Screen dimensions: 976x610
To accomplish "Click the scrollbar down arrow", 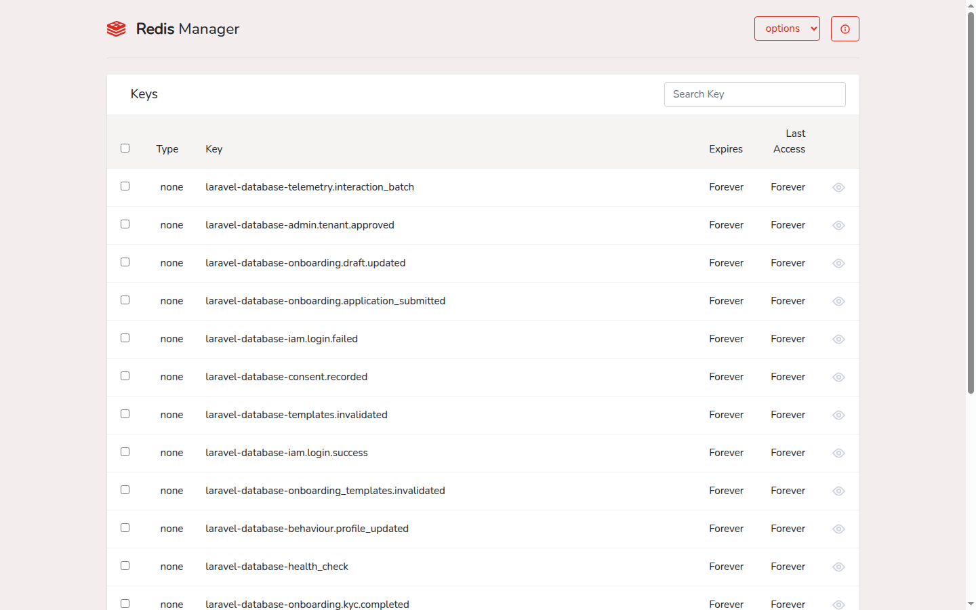I will [x=971, y=604].
